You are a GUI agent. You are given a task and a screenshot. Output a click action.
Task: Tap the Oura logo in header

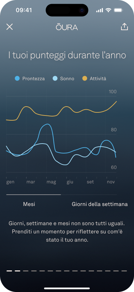click(67, 27)
